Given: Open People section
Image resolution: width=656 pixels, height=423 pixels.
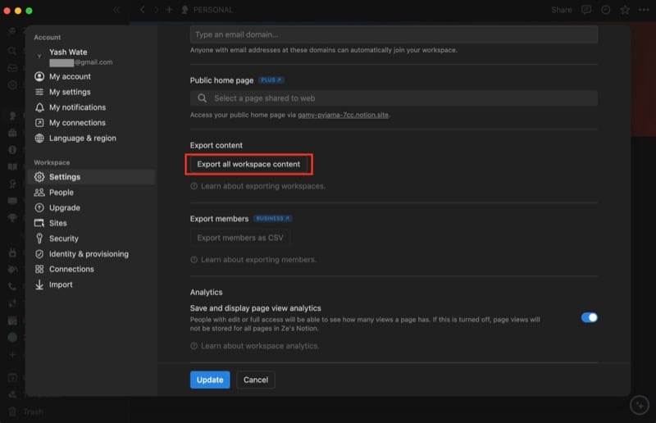Looking at the screenshot, I should point(61,193).
